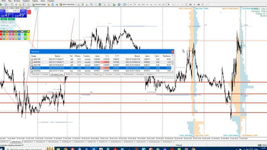Click the Navigator folder toolbar icon
This screenshot has height=150, width=267.
tap(20, 5)
